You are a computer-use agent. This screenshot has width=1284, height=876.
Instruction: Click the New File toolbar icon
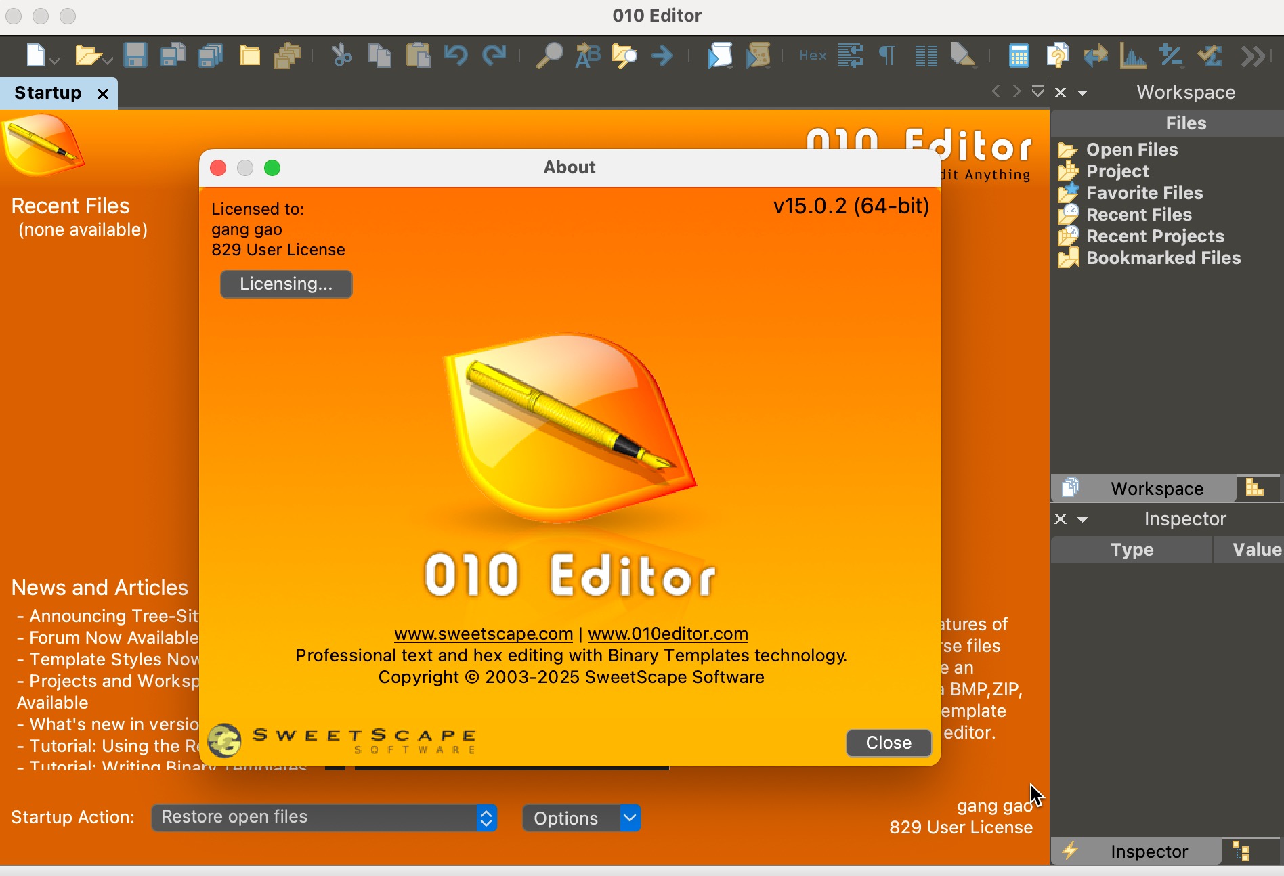coord(35,55)
